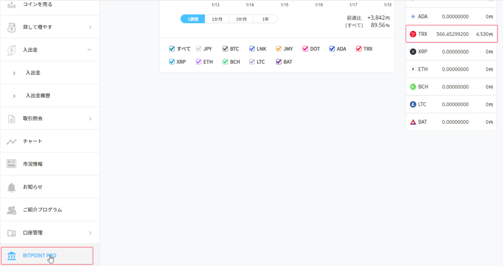Uncheck the すべて checkbox
Screen dimensions: 503x266
[x=172, y=49]
